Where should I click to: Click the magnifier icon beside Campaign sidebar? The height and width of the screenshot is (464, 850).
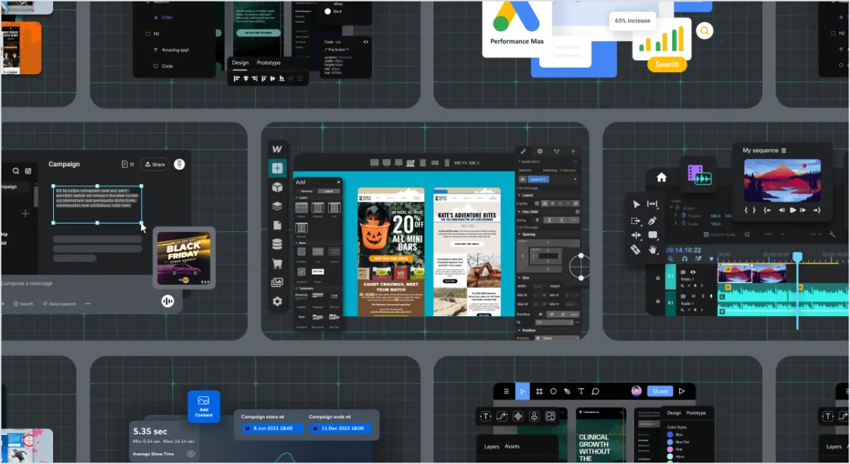click(16, 170)
